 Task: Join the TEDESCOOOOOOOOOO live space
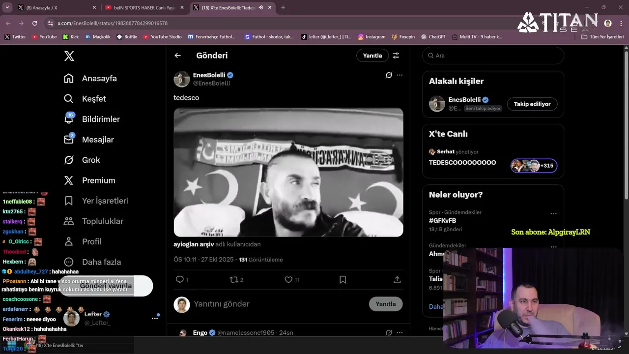[462, 163]
